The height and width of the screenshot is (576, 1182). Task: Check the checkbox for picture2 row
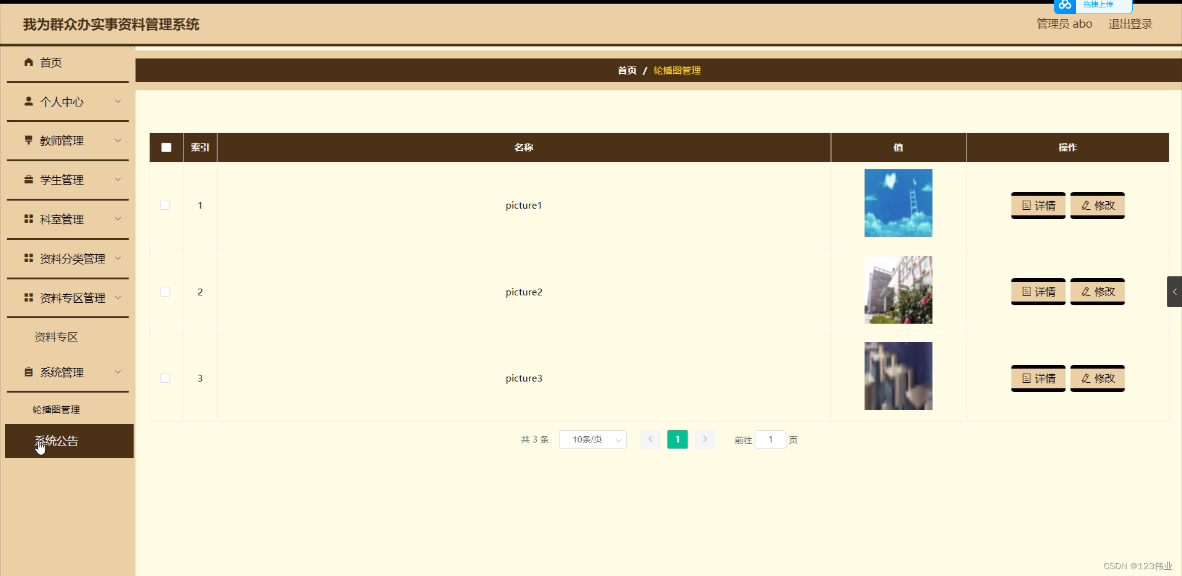coord(164,292)
